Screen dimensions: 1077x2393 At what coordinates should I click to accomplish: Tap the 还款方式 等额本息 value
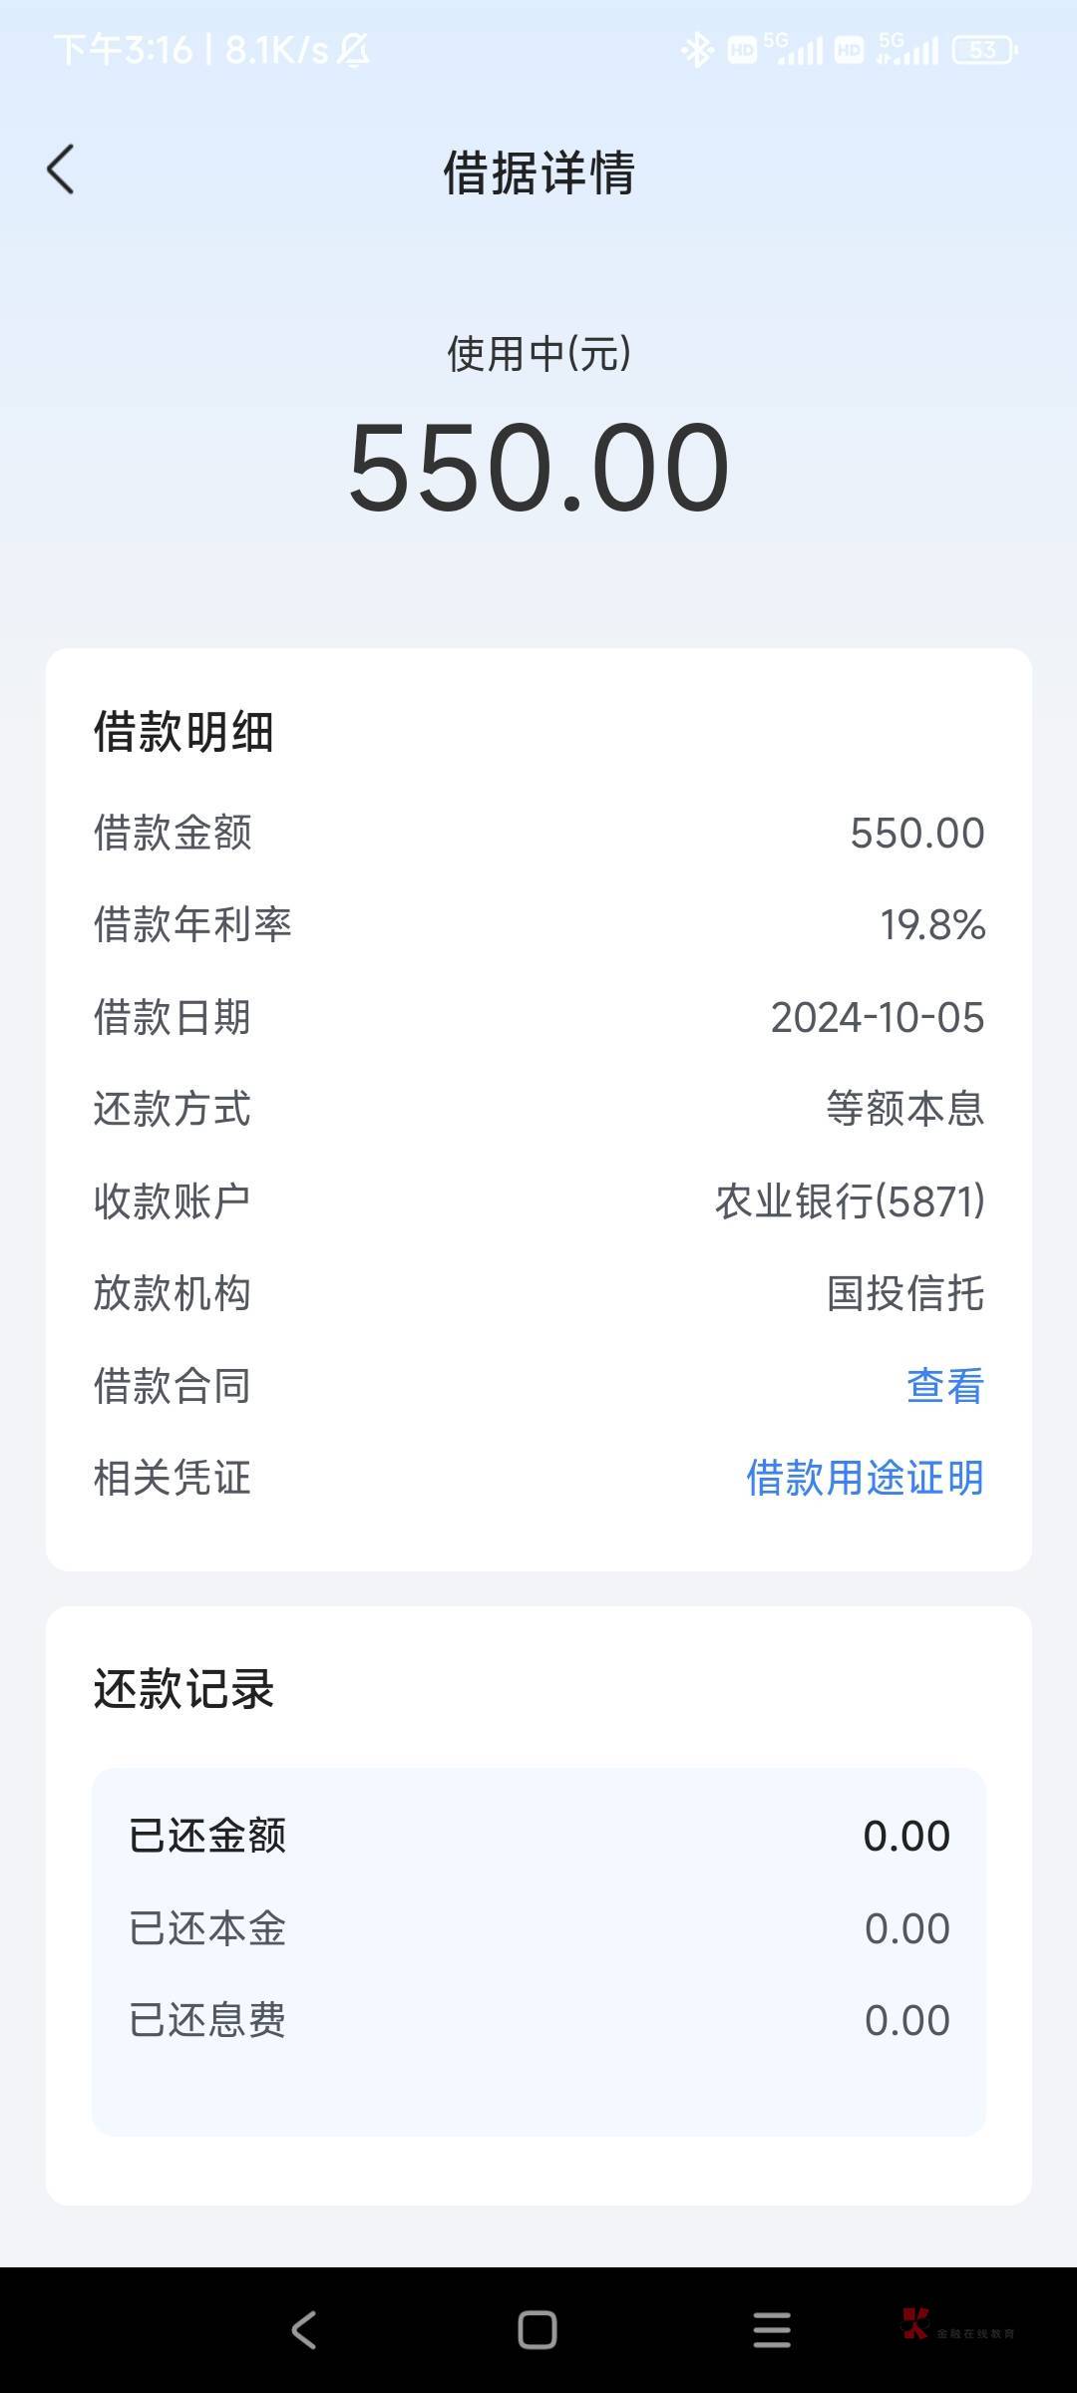click(904, 1109)
